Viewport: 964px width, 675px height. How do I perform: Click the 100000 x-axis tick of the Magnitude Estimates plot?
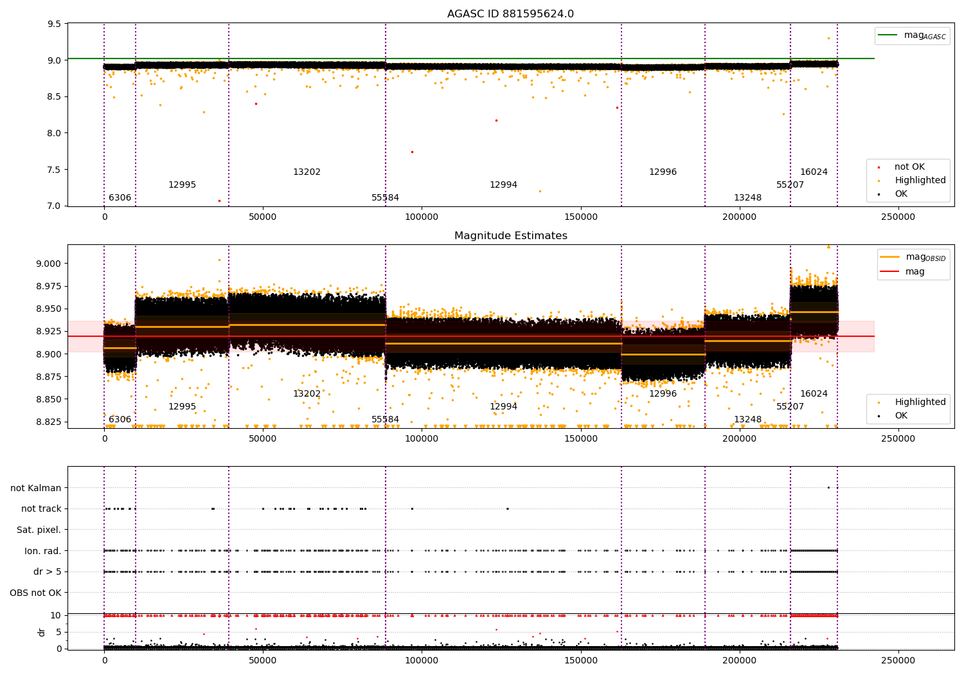422,439
